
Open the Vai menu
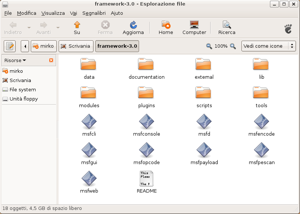pos(73,13)
